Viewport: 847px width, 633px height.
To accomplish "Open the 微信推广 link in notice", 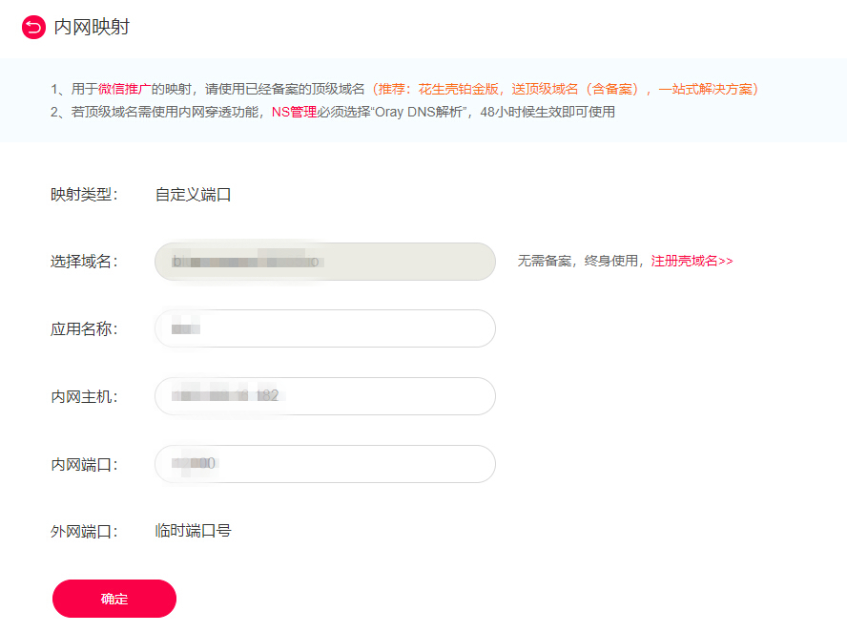I will 124,89.
